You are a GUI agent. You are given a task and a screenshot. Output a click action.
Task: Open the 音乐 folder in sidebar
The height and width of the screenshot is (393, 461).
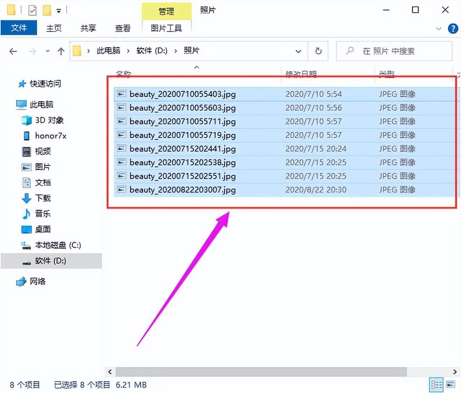coord(43,214)
